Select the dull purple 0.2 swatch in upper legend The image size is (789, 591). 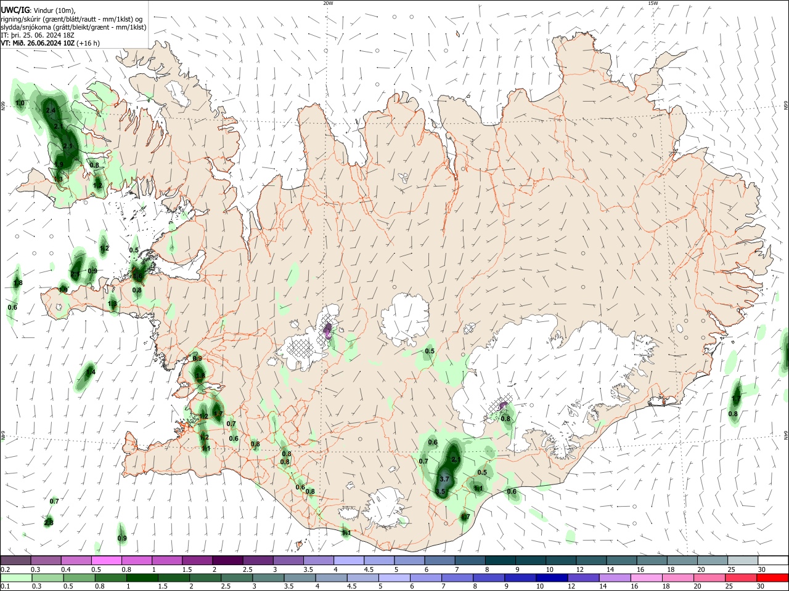15,560
